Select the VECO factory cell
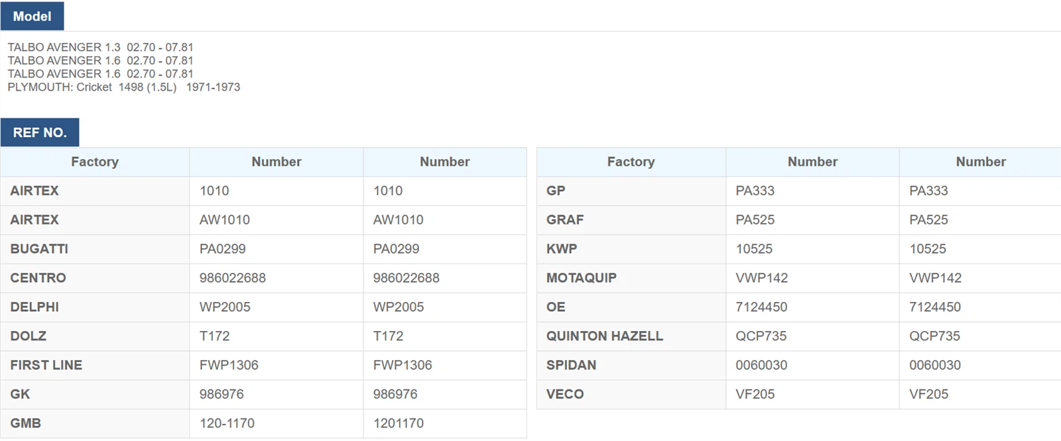Screen dimensions: 1061x441 click(x=565, y=395)
